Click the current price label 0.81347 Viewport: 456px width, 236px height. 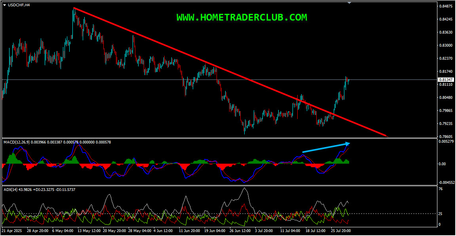445,80
